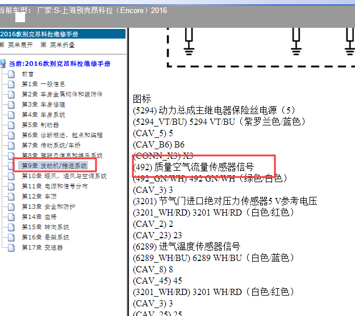Open 第15章 转向系统
The image size is (355, 316).
(x=45, y=227)
